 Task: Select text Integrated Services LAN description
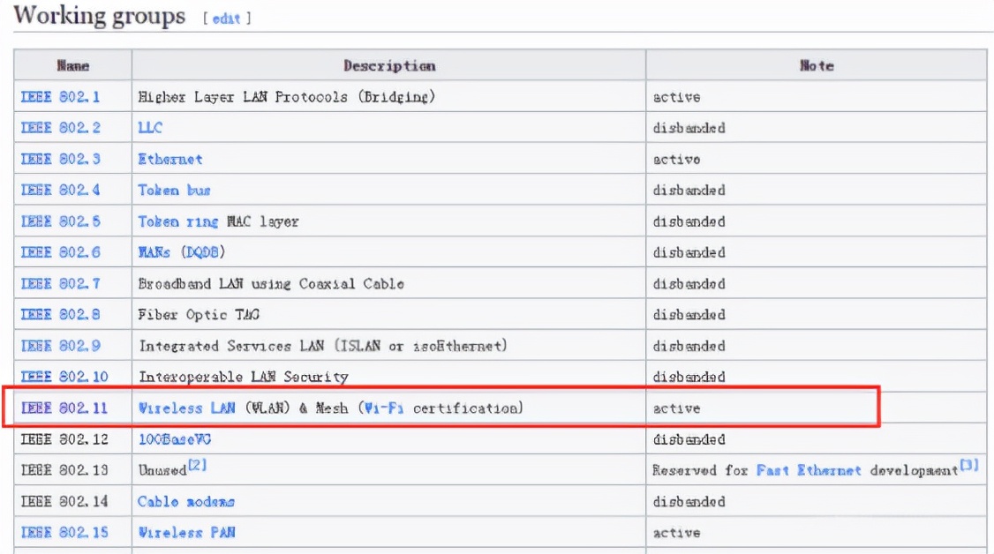[323, 347]
